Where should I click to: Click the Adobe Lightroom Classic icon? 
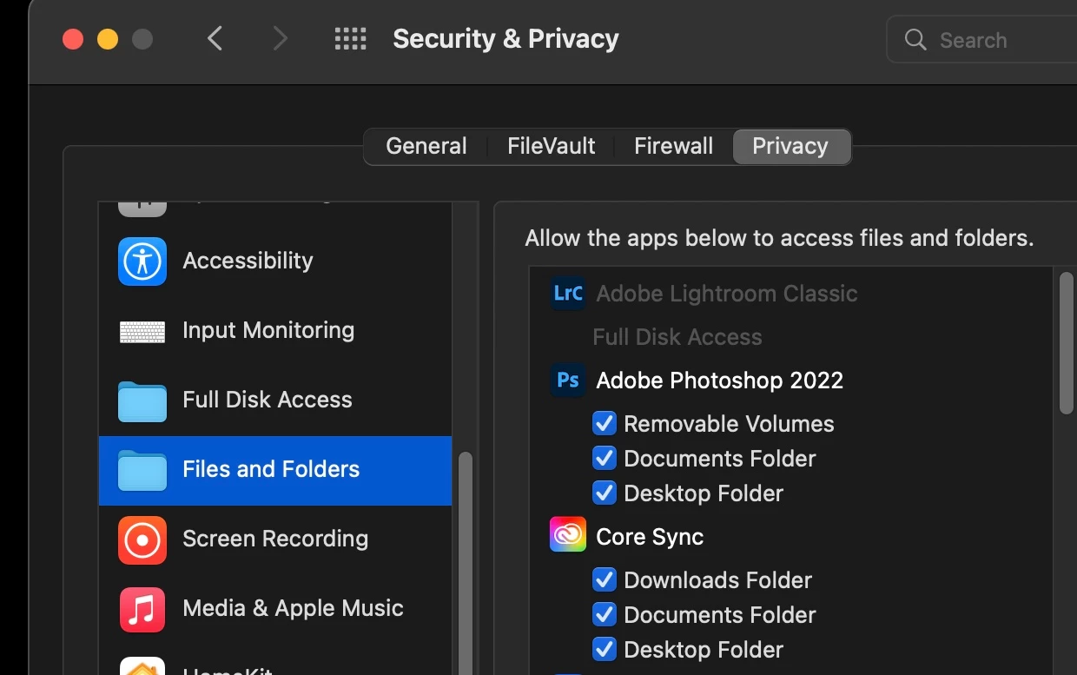(x=568, y=294)
